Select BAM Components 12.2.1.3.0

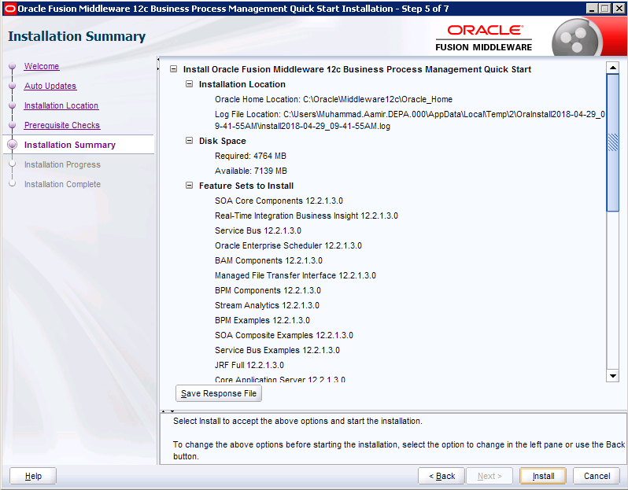click(x=268, y=260)
